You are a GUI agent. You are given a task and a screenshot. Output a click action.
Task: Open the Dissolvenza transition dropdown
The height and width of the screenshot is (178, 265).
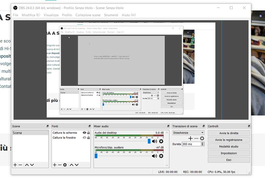(x=188, y=133)
